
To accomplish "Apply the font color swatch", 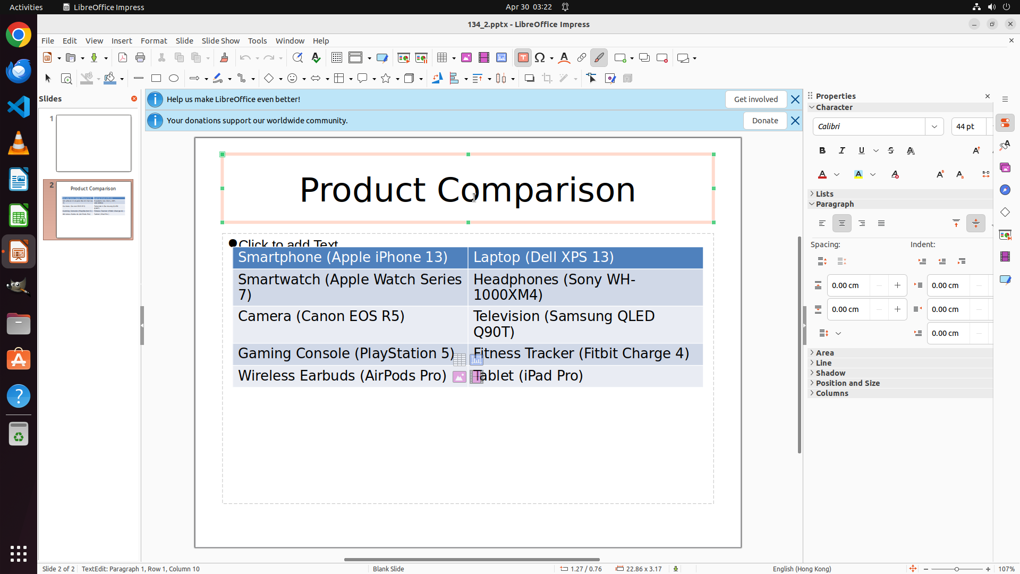I will 822,174.
